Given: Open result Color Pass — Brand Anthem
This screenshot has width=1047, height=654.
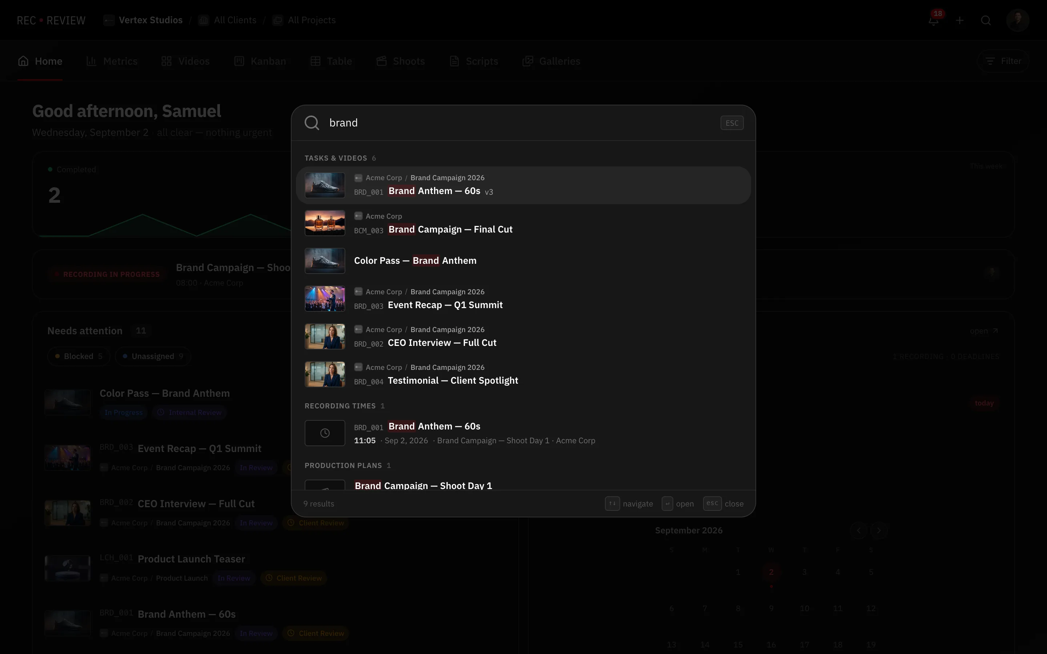Looking at the screenshot, I should point(523,261).
